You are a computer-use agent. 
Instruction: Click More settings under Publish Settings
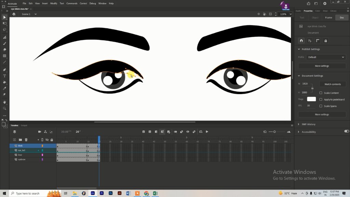click(x=322, y=66)
